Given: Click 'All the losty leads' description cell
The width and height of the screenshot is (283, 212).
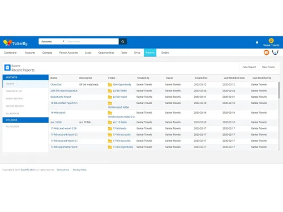Looking at the screenshot, I should [x=89, y=85].
